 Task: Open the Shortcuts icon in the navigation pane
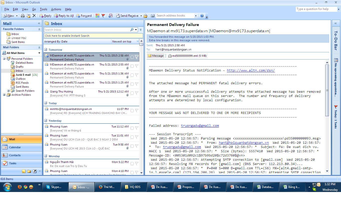[35, 171]
